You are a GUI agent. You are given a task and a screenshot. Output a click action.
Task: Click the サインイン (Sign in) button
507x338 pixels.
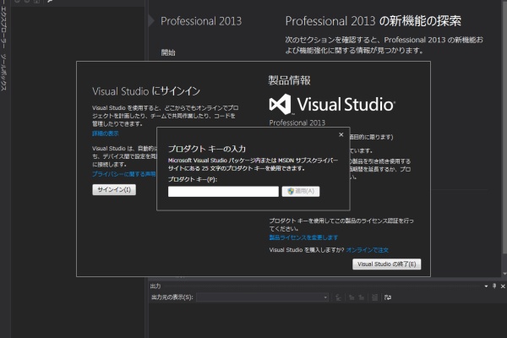click(x=114, y=189)
